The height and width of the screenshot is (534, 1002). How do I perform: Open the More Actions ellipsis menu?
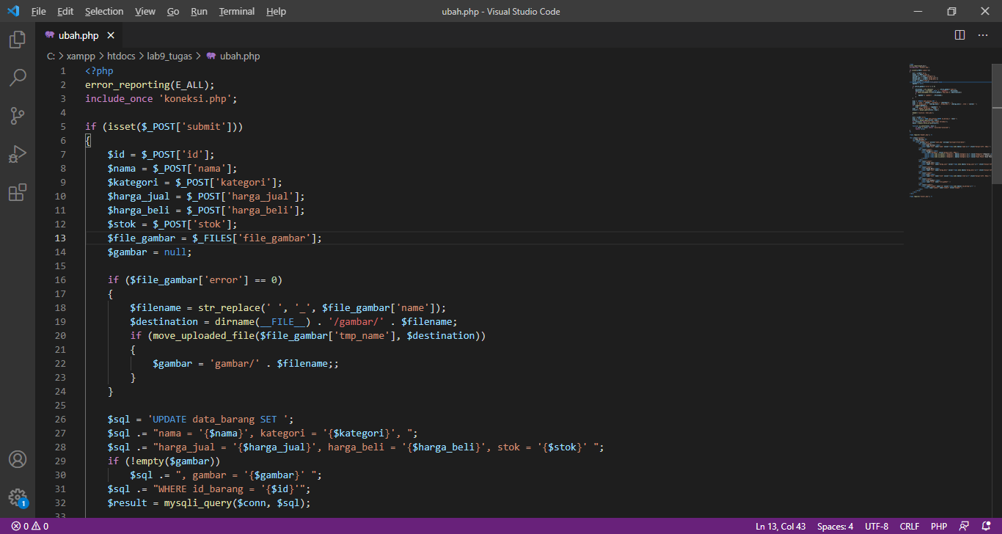pos(982,34)
